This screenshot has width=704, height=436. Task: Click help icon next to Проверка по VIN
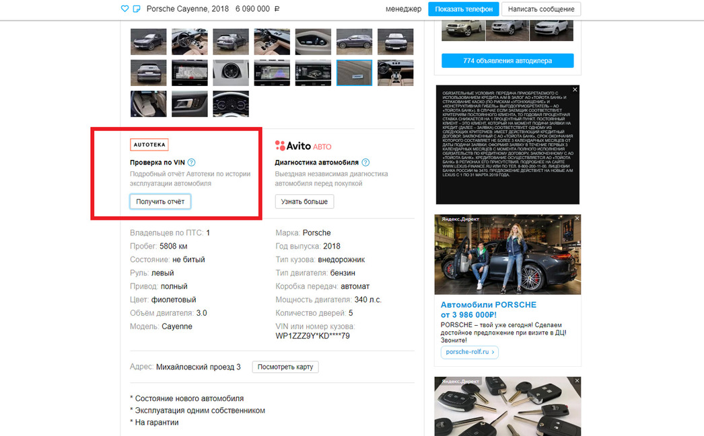tap(192, 163)
